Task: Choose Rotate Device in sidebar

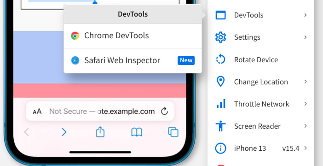Action: click(260, 59)
